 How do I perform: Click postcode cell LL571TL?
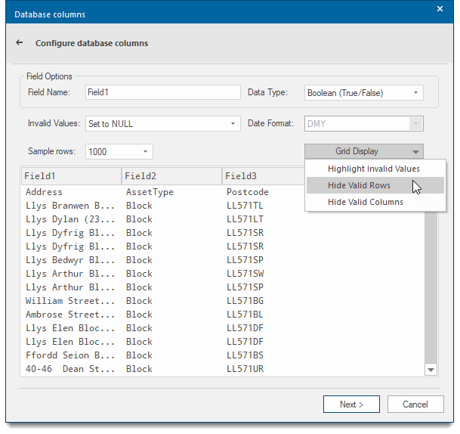coord(245,206)
